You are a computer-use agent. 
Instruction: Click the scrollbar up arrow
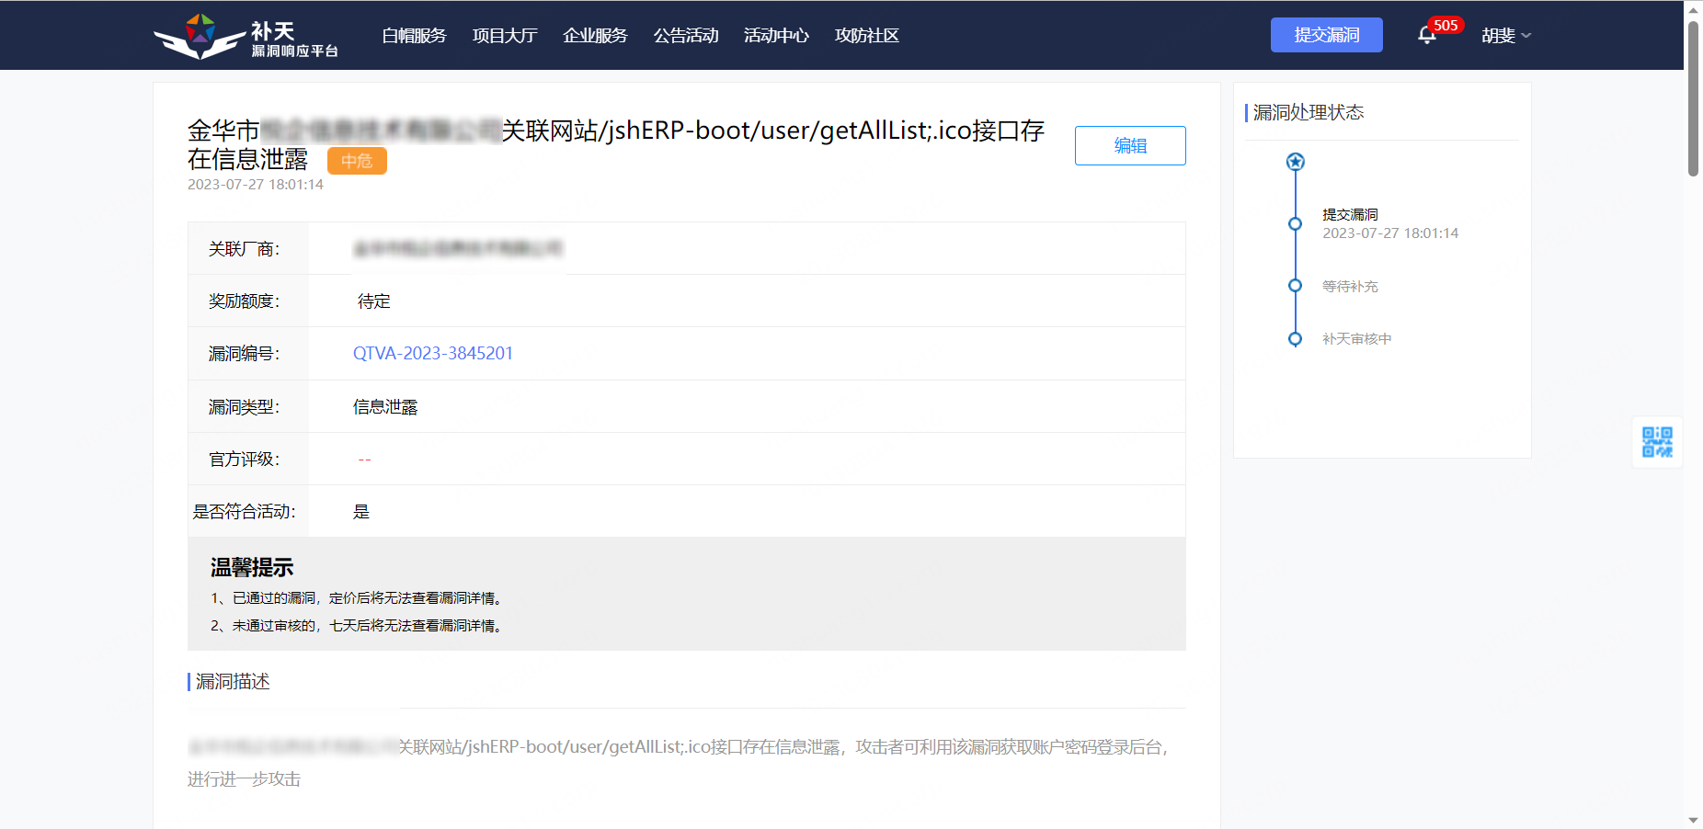1693,8
